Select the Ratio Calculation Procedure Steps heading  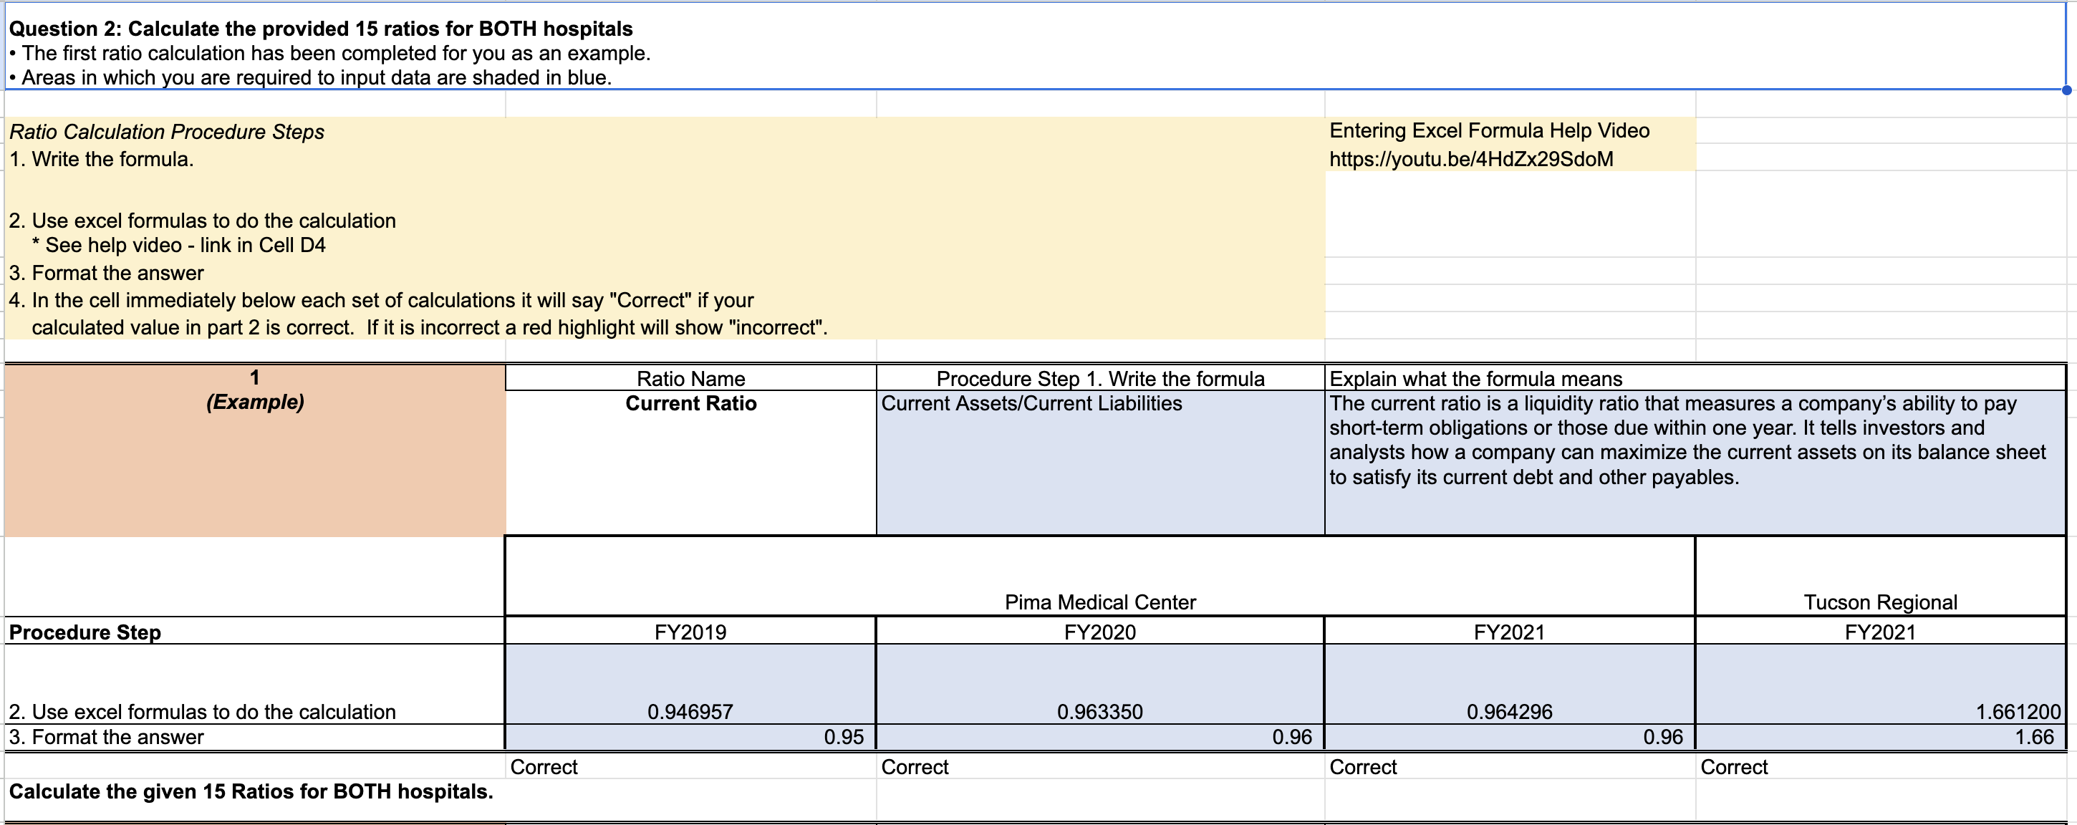(x=167, y=132)
